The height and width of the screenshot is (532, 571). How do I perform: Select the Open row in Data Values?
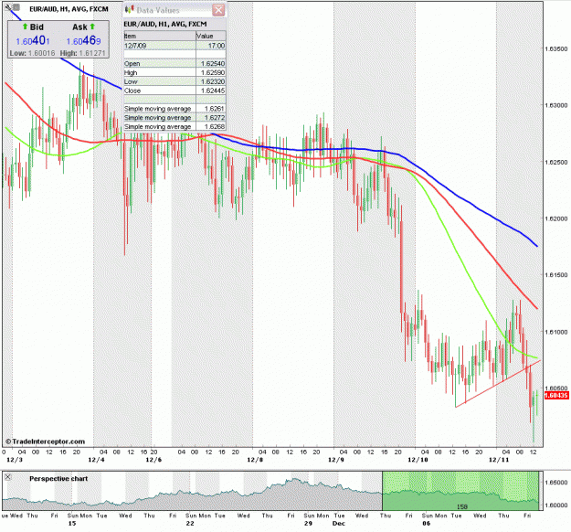click(174, 63)
